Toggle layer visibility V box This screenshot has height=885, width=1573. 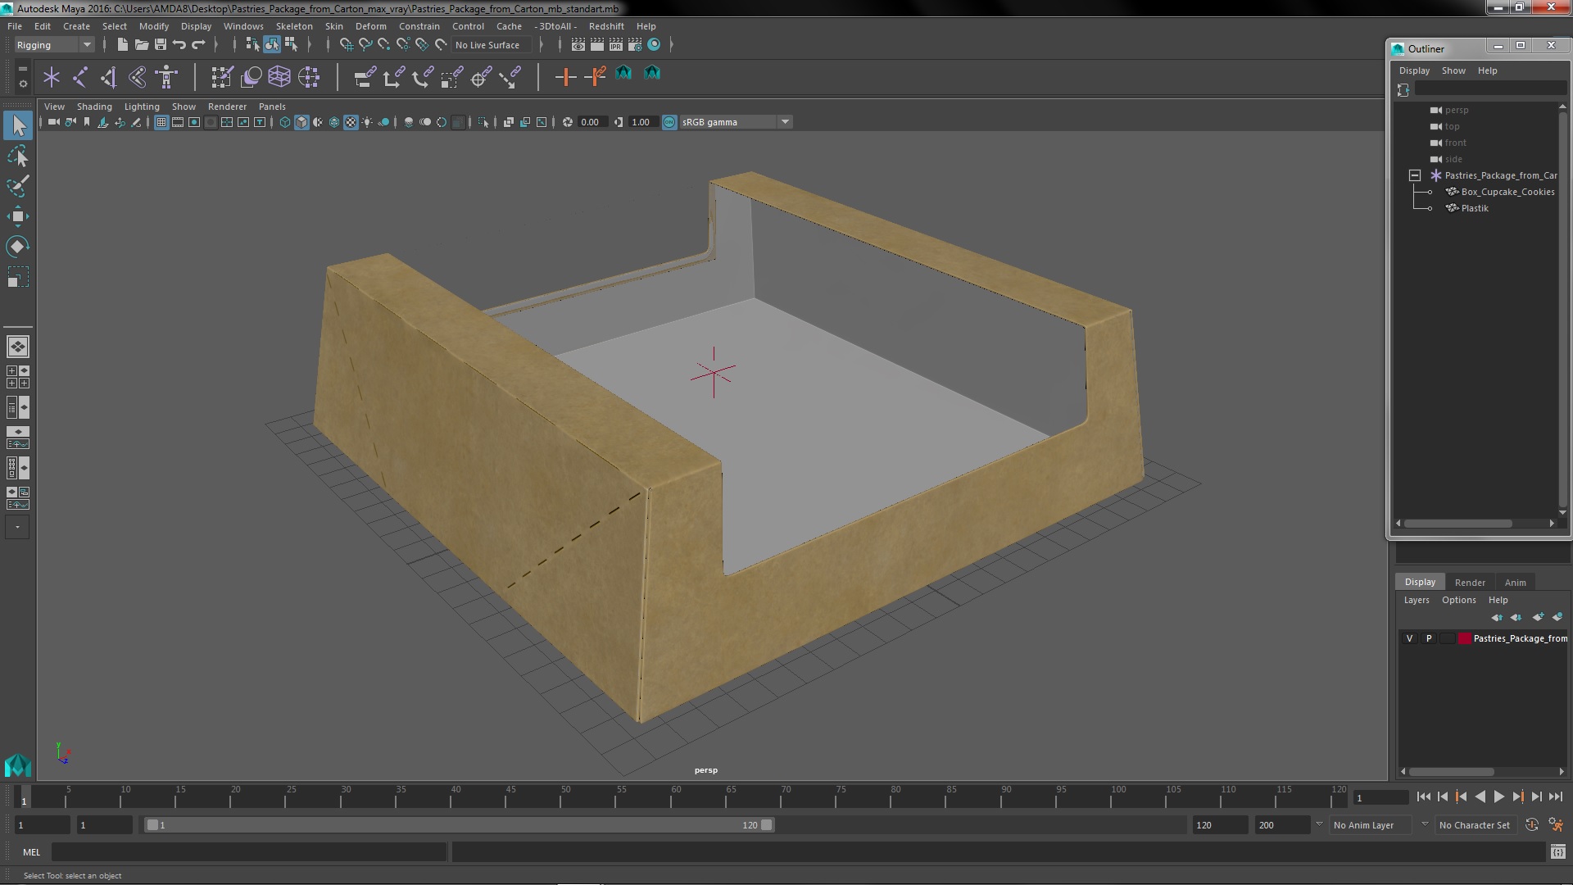click(x=1409, y=638)
